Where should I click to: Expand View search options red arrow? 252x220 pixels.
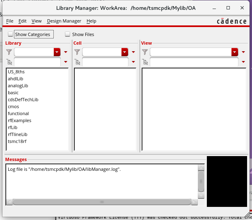click(243, 62)
